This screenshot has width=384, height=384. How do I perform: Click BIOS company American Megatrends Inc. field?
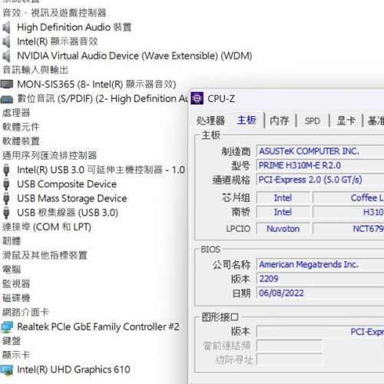(320, 264)
